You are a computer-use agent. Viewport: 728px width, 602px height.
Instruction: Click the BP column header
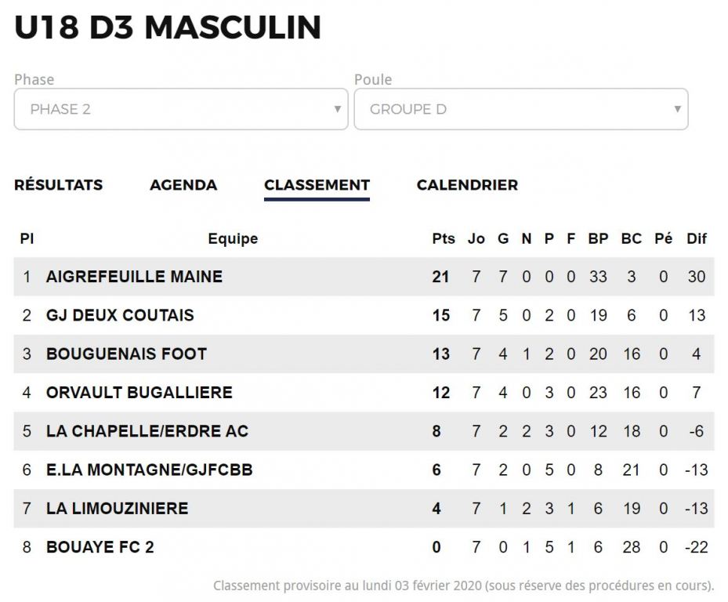tap(598, 238)
